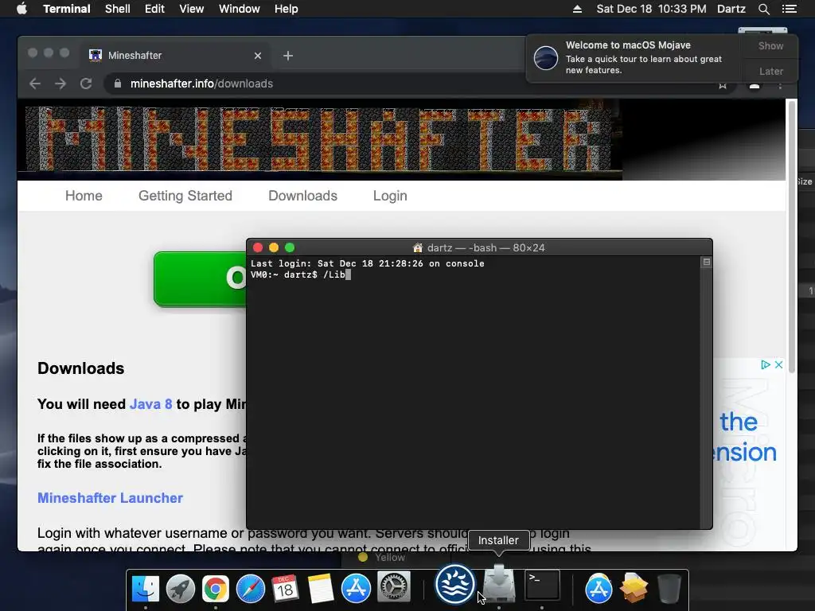Click the lock icon in address bar
Viewport: 815px width, 611px height.
point(118,84)
